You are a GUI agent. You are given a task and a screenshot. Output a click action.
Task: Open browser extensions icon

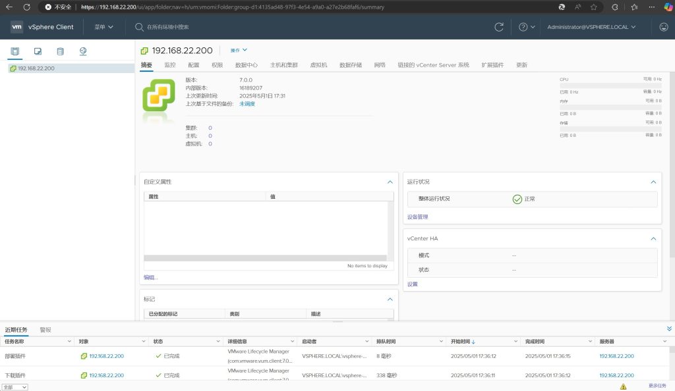pyautogui.click(x=615, y=7)
